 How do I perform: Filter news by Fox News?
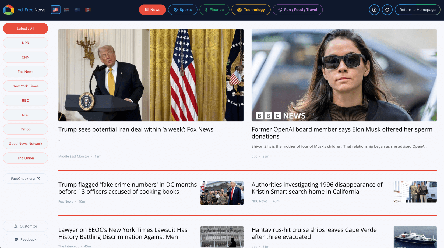(x=26, y=72)
